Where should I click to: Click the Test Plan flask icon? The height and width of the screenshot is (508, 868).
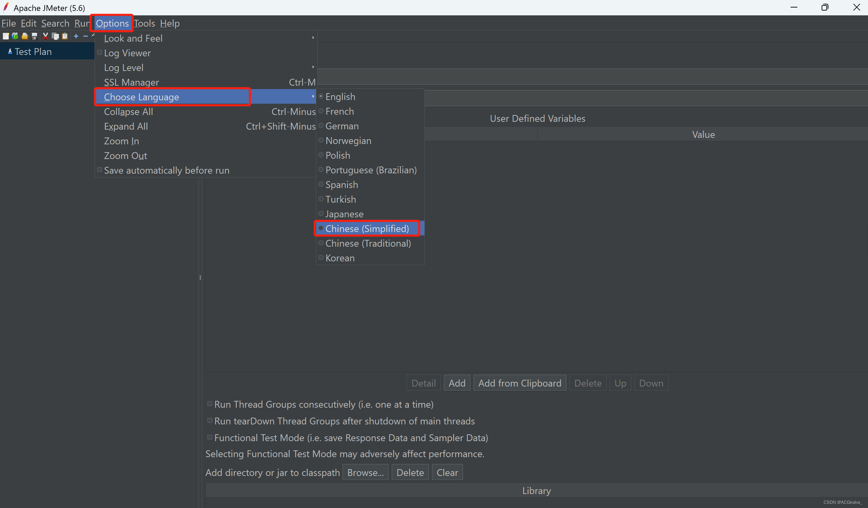10,52
